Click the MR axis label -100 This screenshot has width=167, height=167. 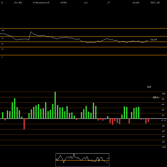[x=164, y=147]
